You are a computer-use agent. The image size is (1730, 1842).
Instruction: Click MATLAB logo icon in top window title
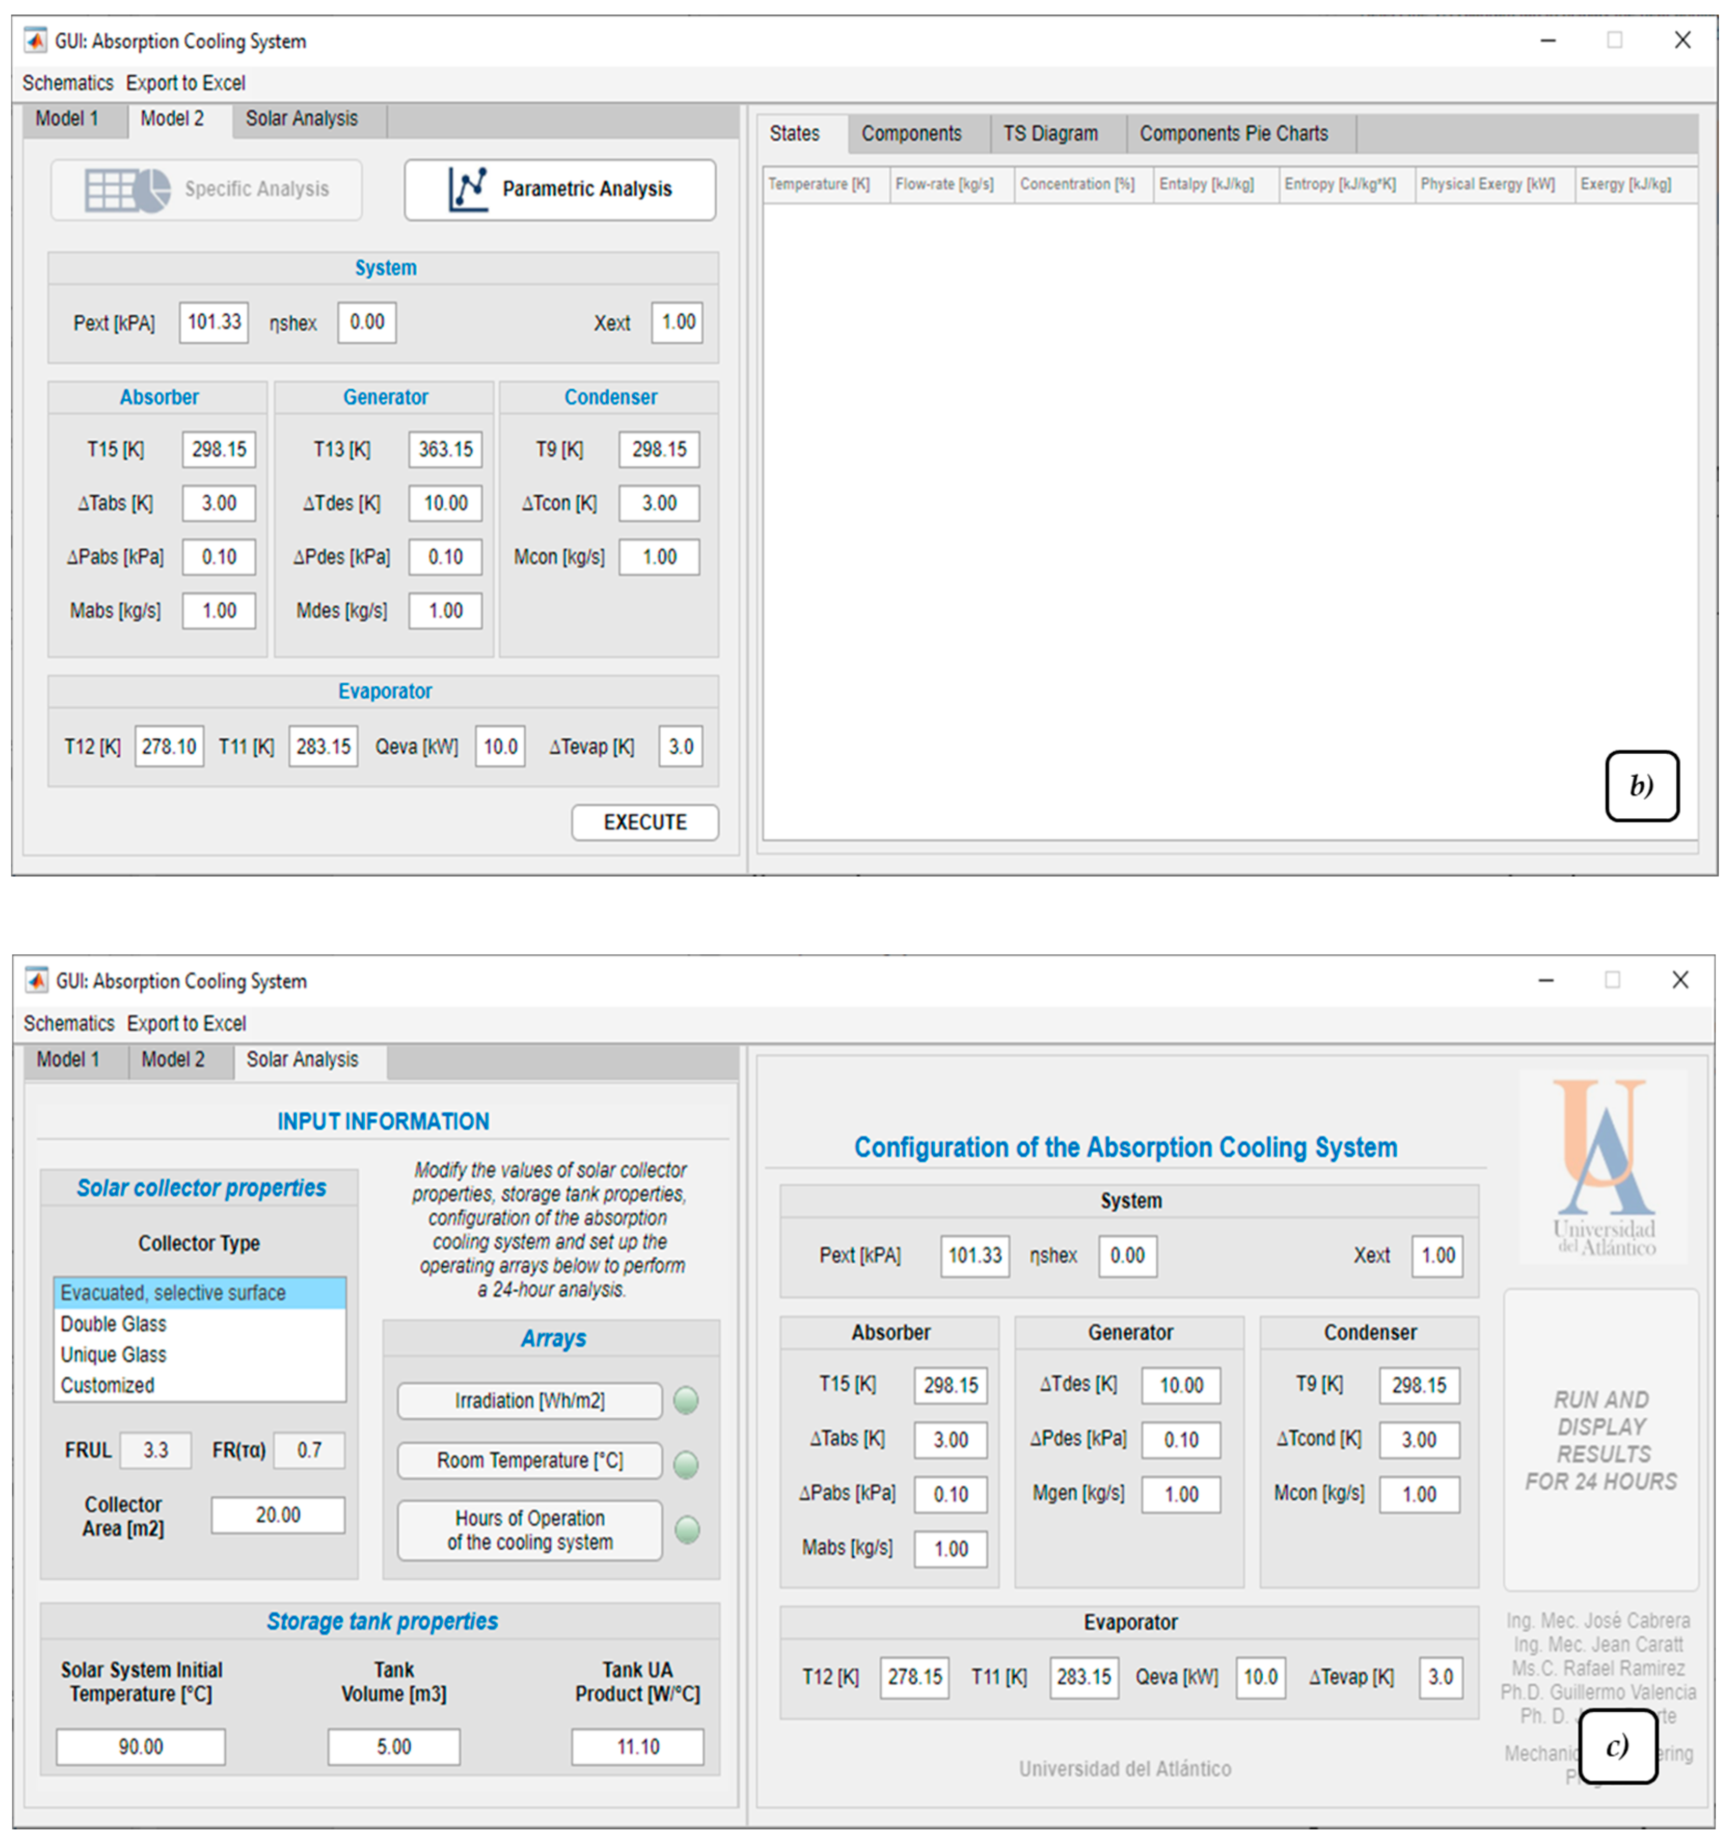pos(35,41)
